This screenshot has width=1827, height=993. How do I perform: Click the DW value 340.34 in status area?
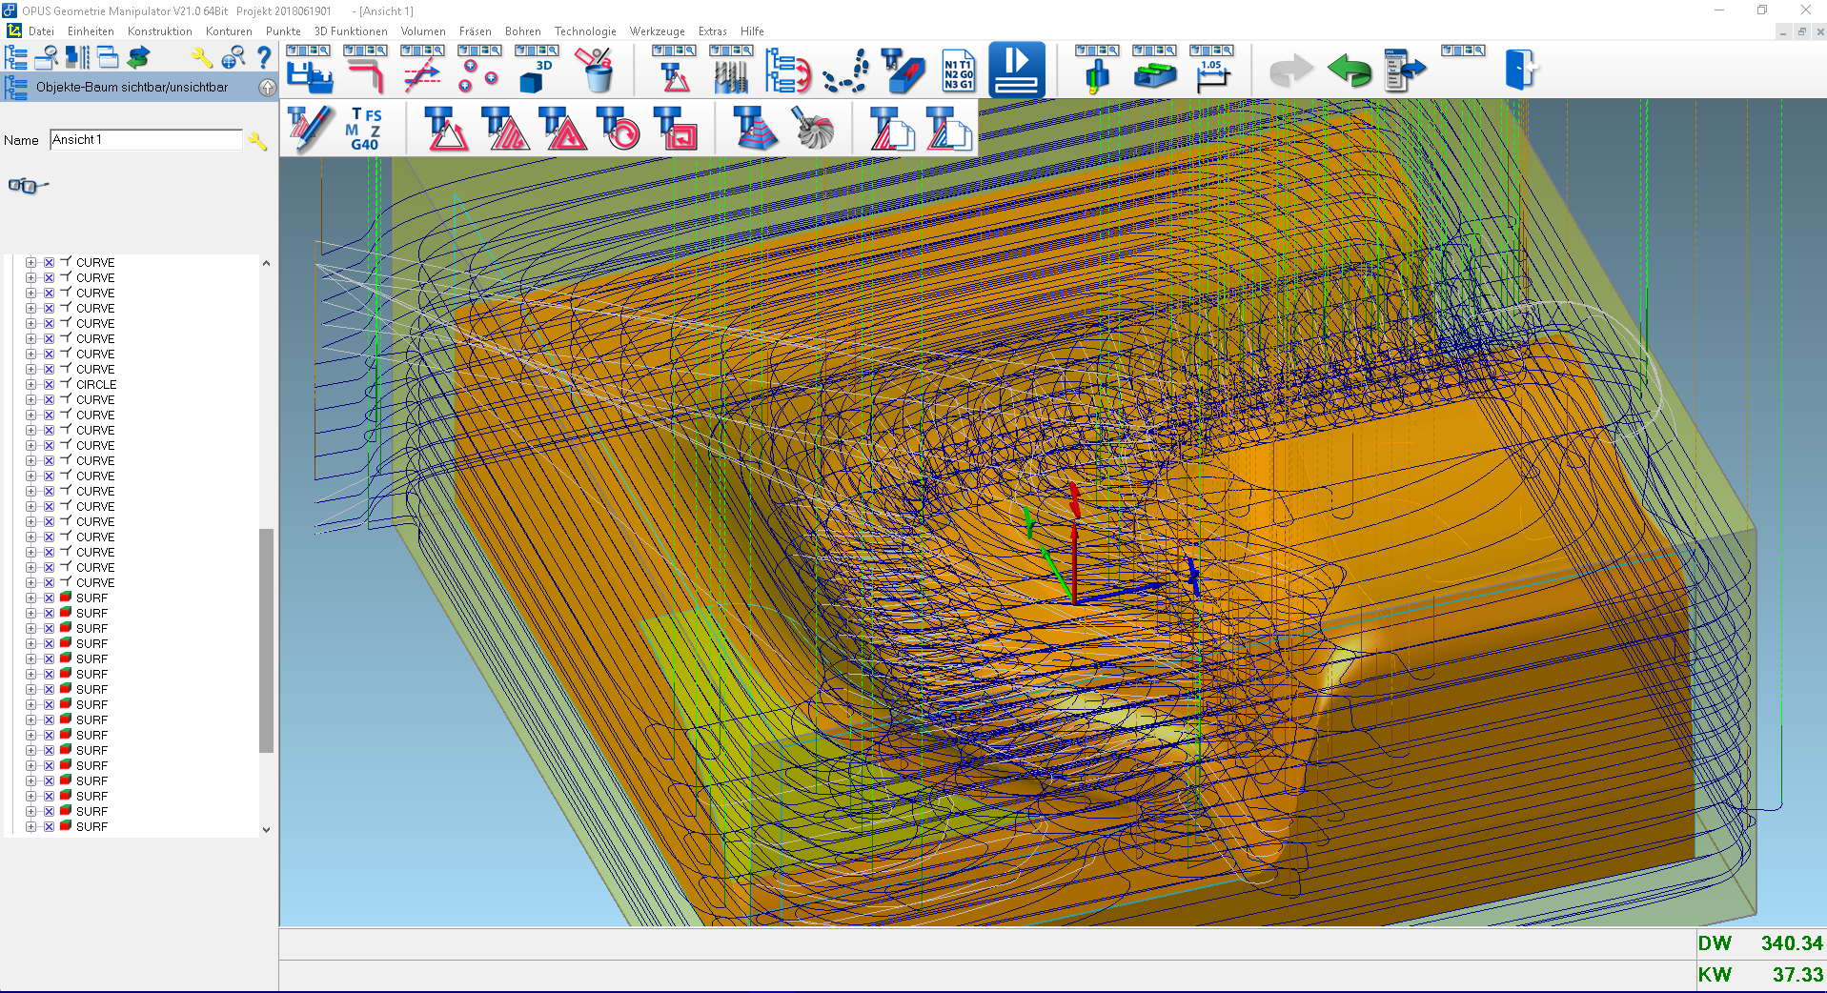pos(1791,943)
